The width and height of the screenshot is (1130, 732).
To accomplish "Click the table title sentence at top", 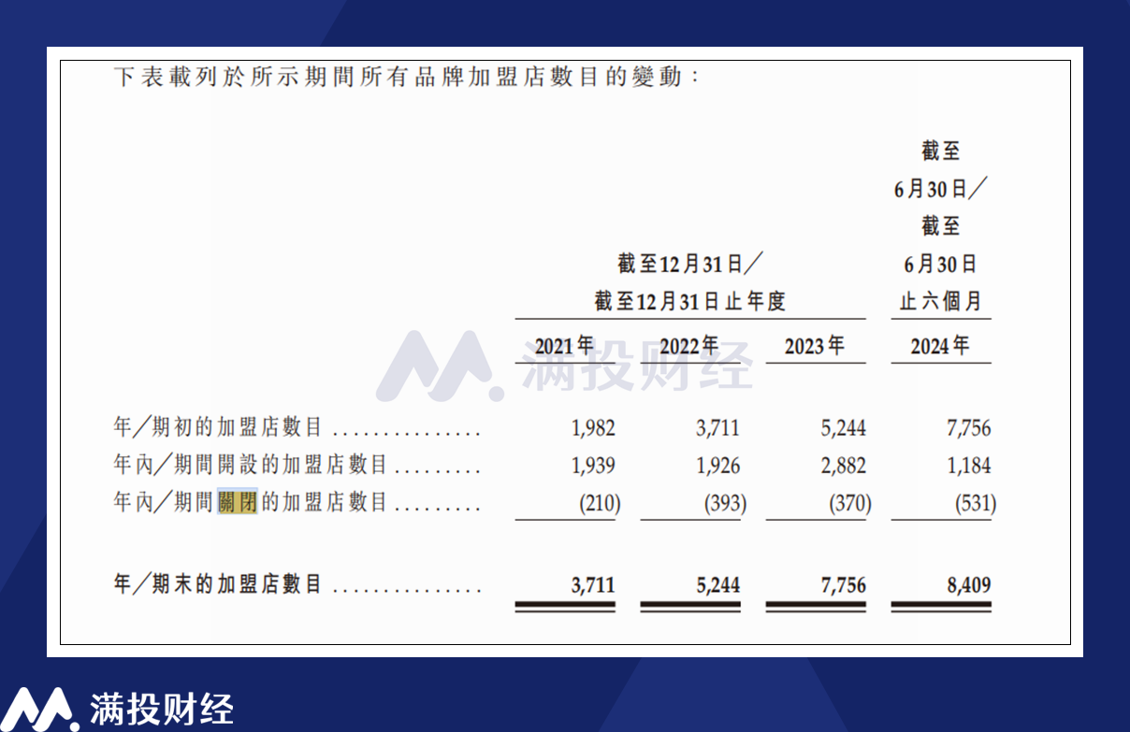I will [406, 77].
